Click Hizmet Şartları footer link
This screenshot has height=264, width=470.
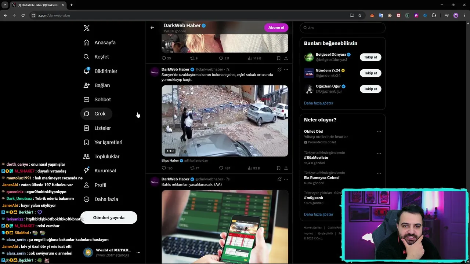pyautogui.click(x=313, y=228)
